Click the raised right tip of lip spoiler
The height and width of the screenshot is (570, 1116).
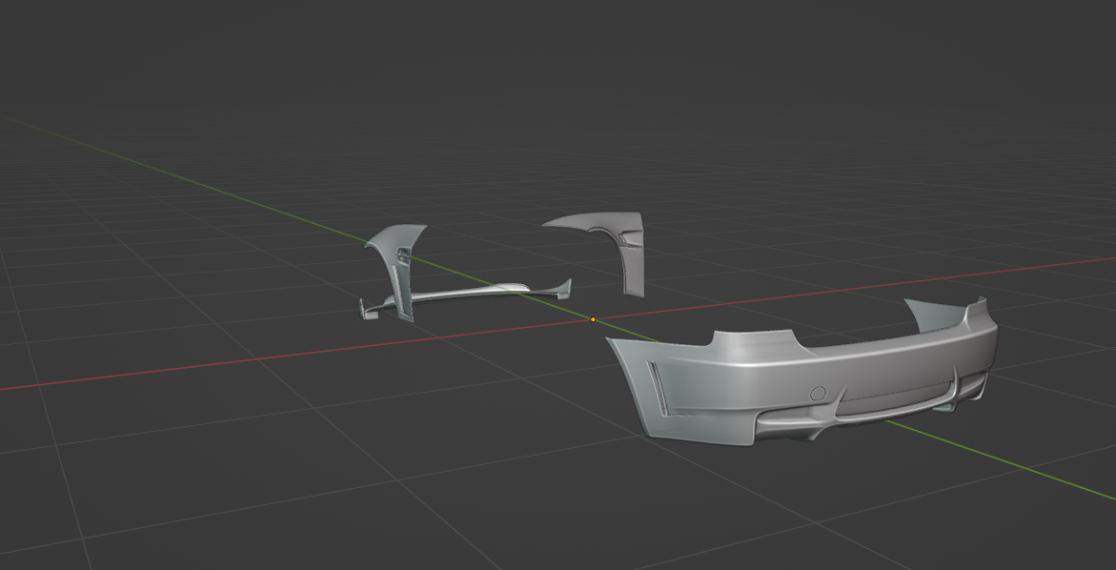pyautogui.click(x=566, y=286)
